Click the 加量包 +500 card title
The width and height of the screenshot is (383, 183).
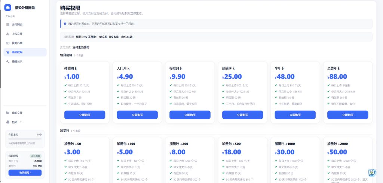pos(231,144)
